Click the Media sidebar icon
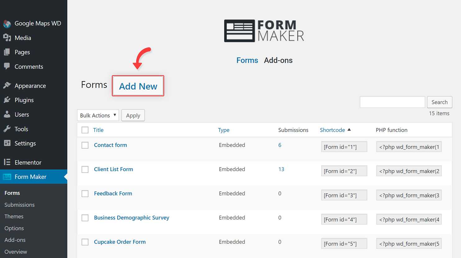This screenshot has height=258, width=461. click(x=7, y=38)
